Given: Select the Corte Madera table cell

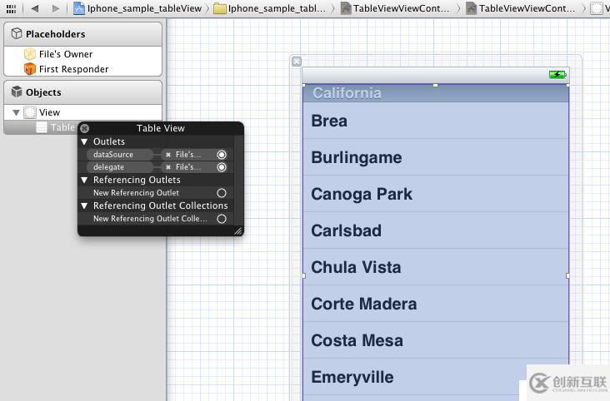Looking at the screenshot, I should (x=436, y=304).
